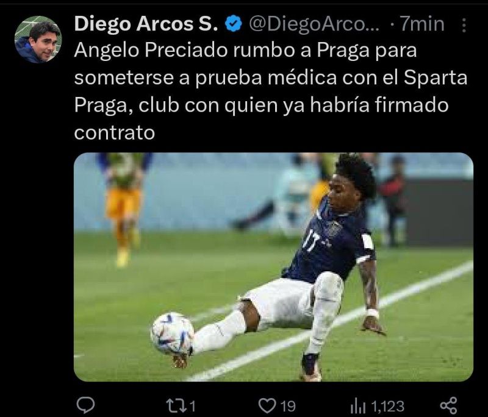Share the tweet using the share icon

click(x=449, y=405)
